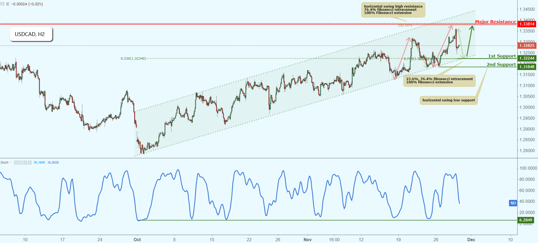Screen dimensions: 538x243
Task: Select the Stoch indicator name label
Action: point(4,162)
